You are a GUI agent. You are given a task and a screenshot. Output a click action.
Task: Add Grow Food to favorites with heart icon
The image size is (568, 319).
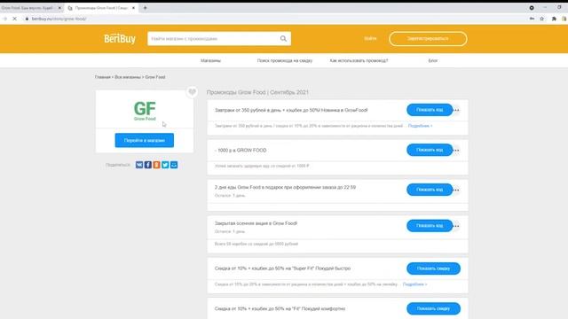point(192,92)
